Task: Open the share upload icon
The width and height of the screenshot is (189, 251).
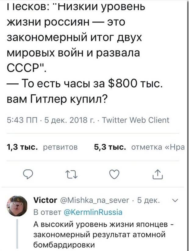Action: (158, 174)
